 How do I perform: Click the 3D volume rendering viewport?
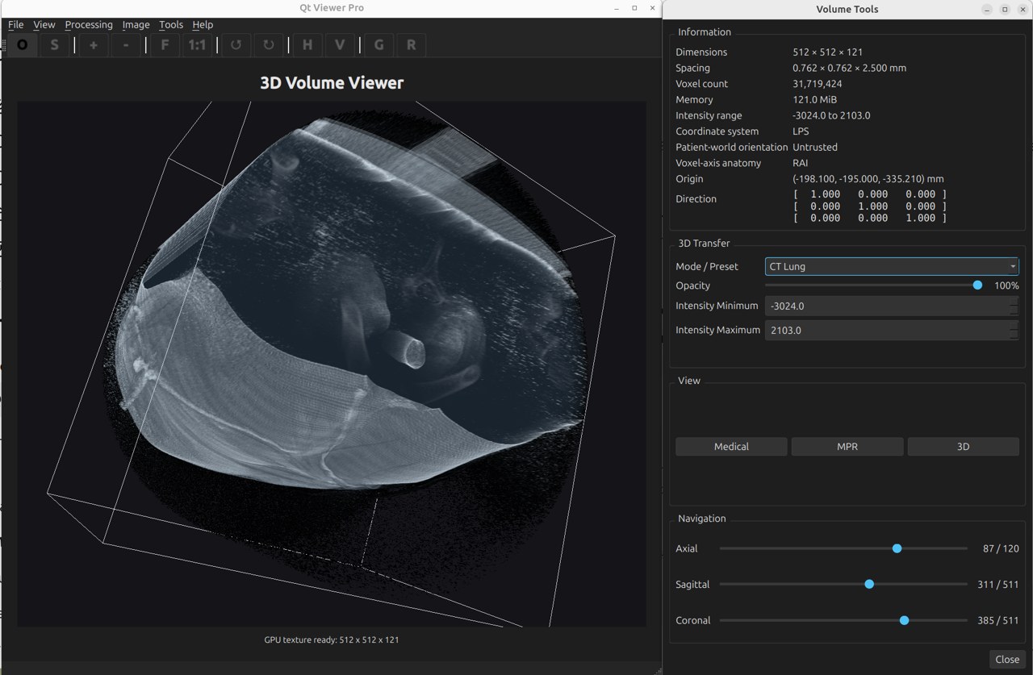click(x=331, y=364)
